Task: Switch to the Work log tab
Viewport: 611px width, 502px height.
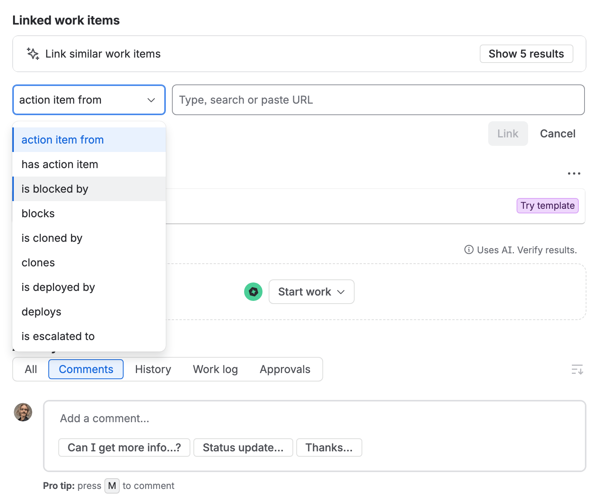Action: [x=215, y=369]
